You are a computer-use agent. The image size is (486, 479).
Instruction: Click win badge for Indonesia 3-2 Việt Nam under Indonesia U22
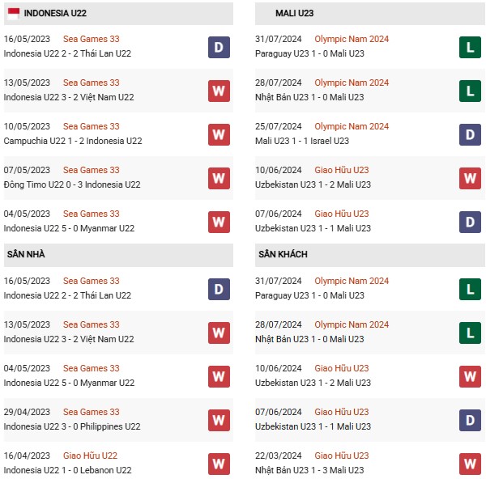point(219,91)
